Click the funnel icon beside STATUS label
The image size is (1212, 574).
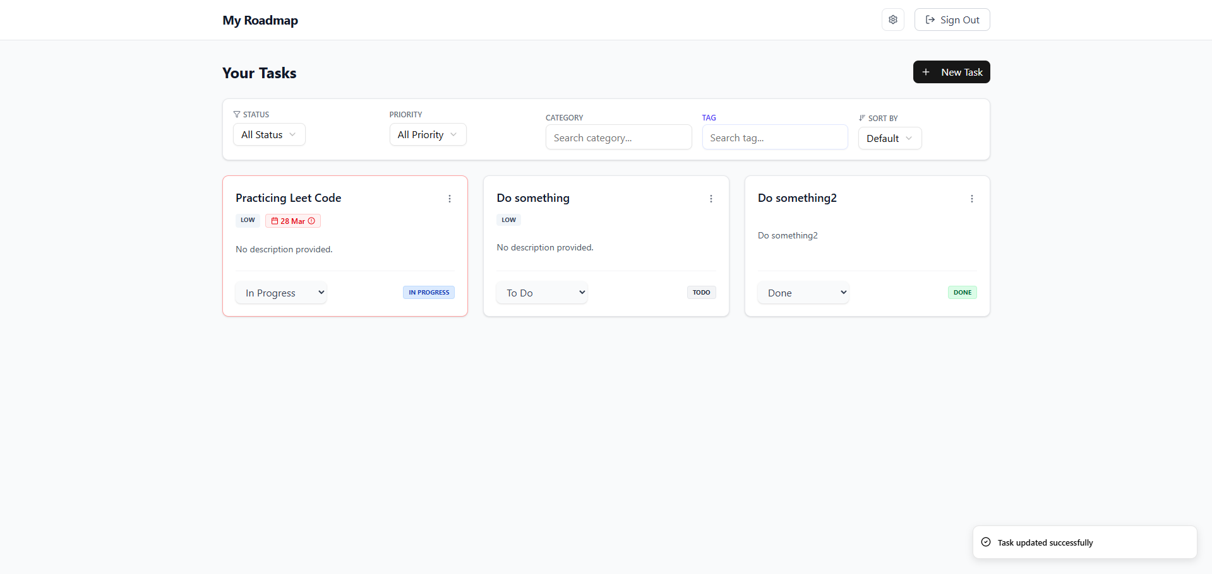(x=237, y=114)
